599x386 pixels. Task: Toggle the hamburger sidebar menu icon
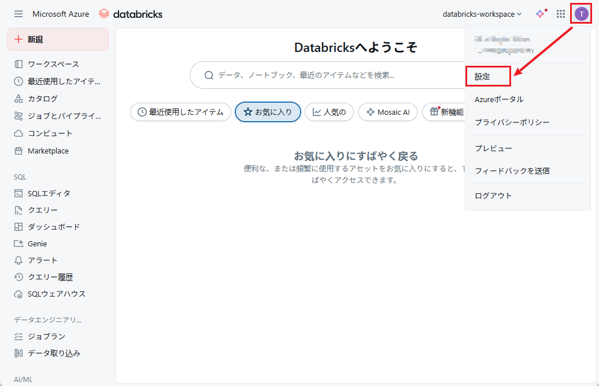(19, 14)
